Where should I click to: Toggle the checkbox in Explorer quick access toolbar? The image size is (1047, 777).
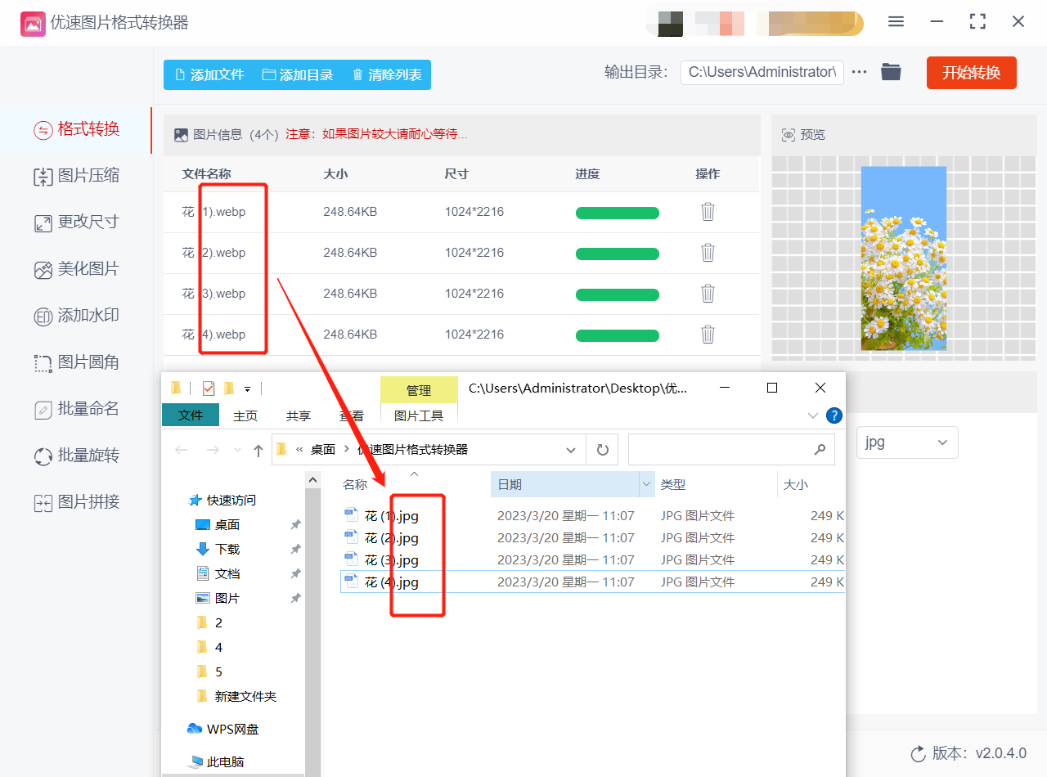(x=208, y=388)
